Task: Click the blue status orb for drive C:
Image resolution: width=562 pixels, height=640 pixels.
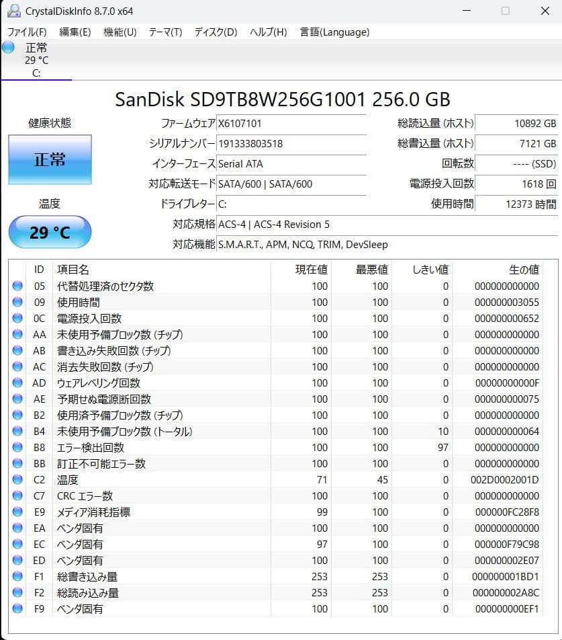Action: pos(8,47)
